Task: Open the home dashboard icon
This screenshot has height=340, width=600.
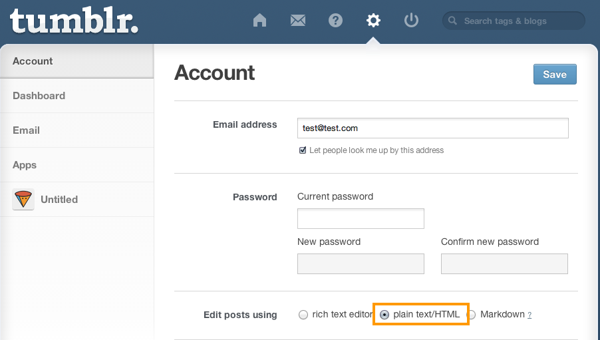Action: click(259, 20)
